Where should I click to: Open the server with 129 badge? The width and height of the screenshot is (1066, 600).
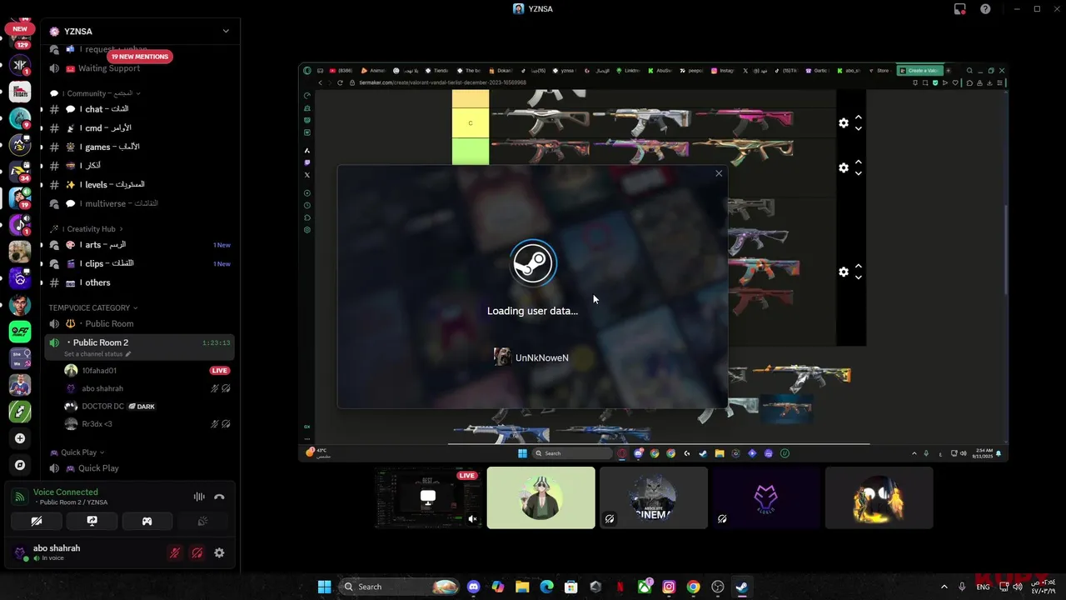click(x=20, y=38)
